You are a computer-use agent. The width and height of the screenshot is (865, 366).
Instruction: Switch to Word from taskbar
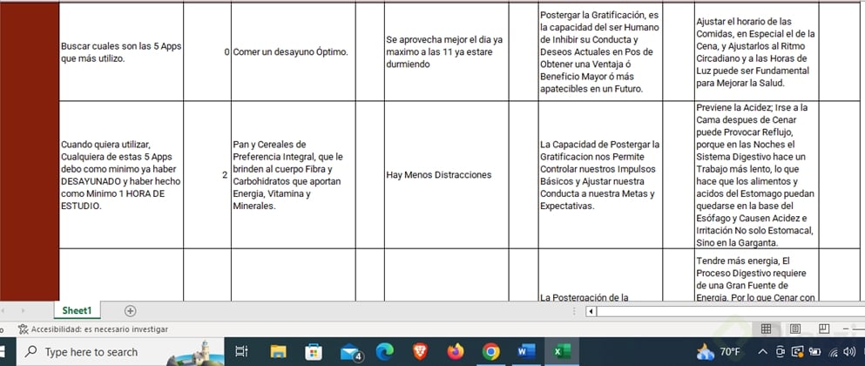526,352
